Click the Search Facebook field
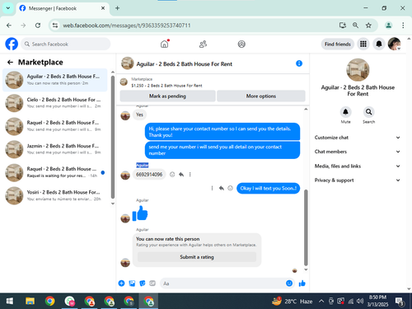This screenshot has width=412, height=309. [66, 44]
